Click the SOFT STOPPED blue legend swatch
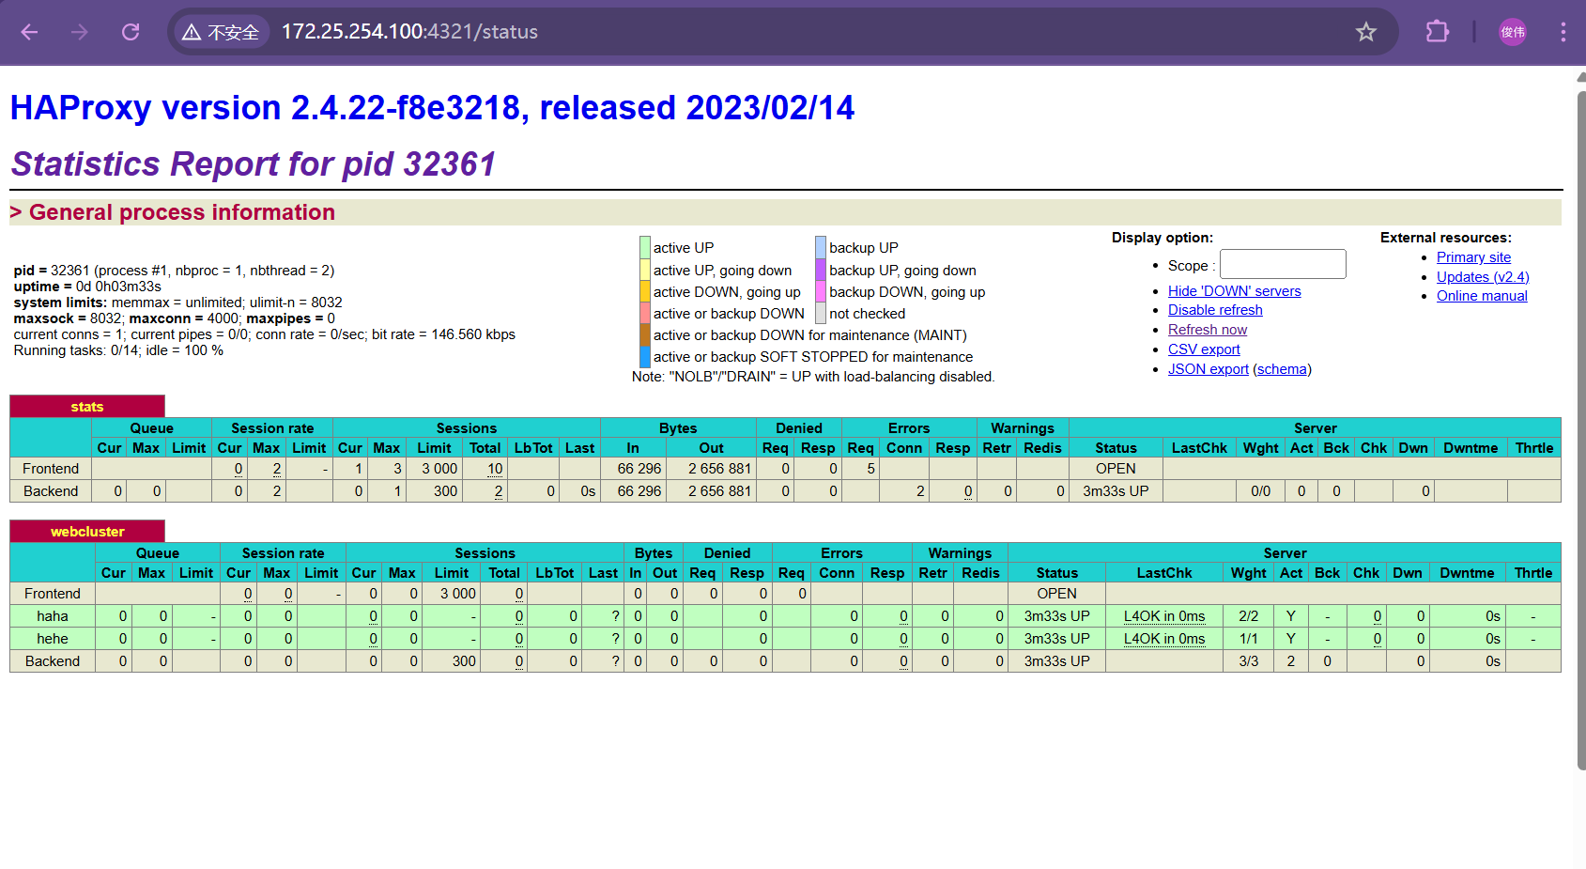1586x869 pixels. 645,357
